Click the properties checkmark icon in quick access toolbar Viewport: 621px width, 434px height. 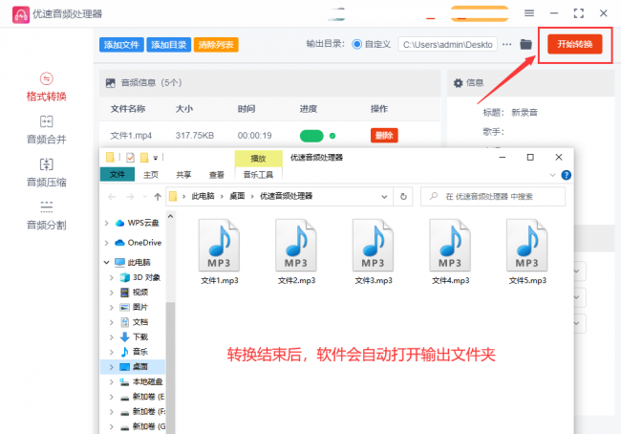pos(130,158)
